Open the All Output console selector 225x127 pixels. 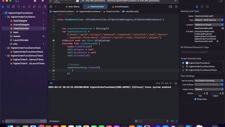point(55,121)
